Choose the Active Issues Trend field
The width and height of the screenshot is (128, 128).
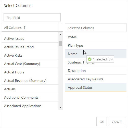30,47
